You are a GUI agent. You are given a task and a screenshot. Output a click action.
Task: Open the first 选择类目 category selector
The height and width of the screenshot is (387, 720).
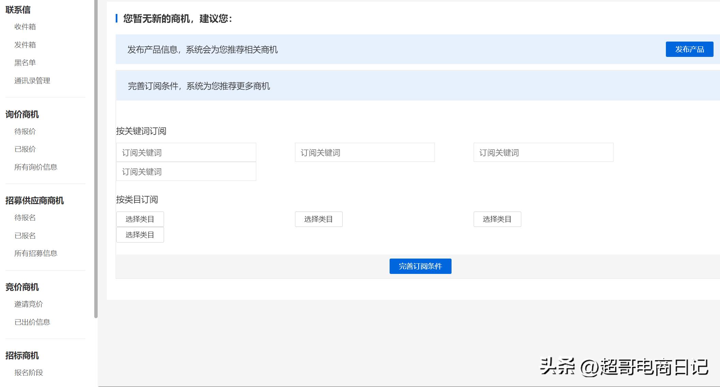coord(140,219)
